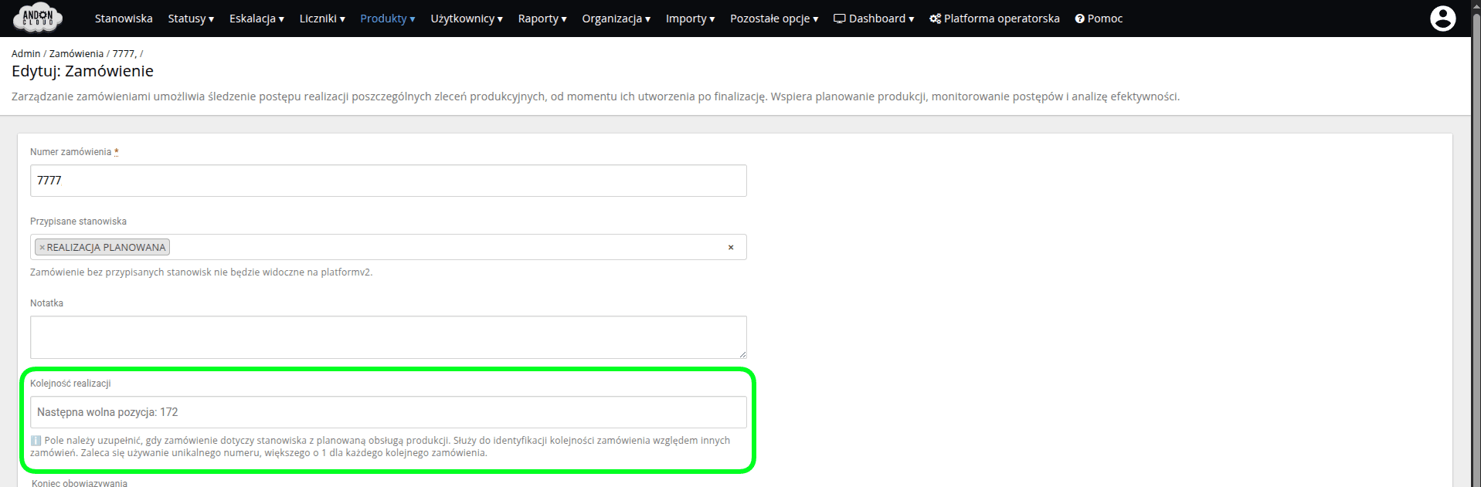Click the page's vertical scrollbar

coord(1476,232)
